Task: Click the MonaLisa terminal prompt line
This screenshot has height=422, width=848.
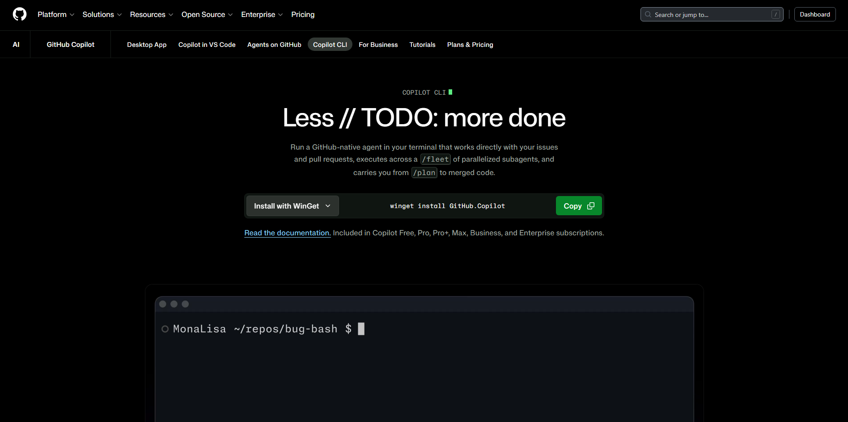Action: point(263,329)
